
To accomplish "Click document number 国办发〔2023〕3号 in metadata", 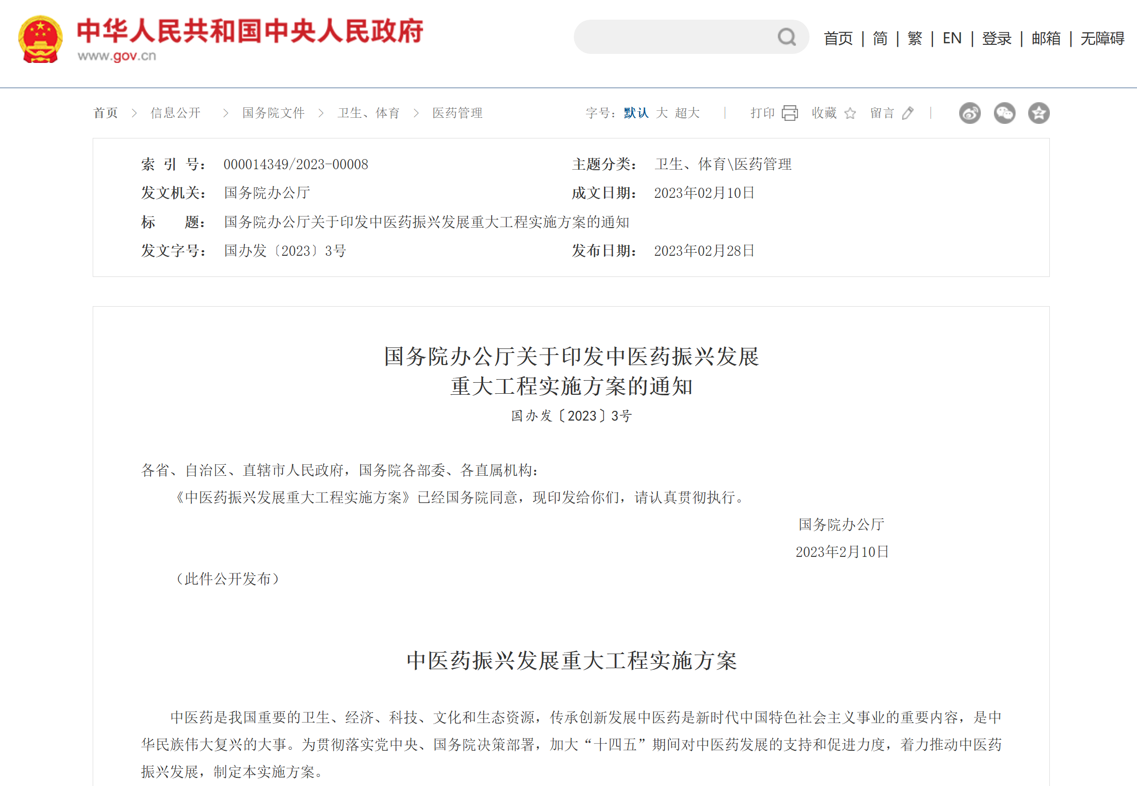I will pyautogui.click(x=285, y=251).
